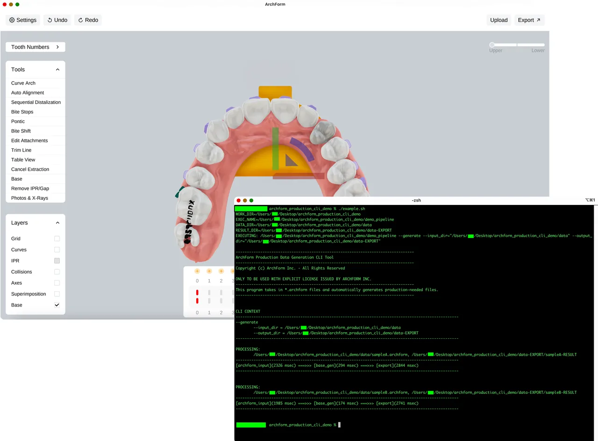Open Settings with the gear button
The image size is (598, 441).
[23, 20]
